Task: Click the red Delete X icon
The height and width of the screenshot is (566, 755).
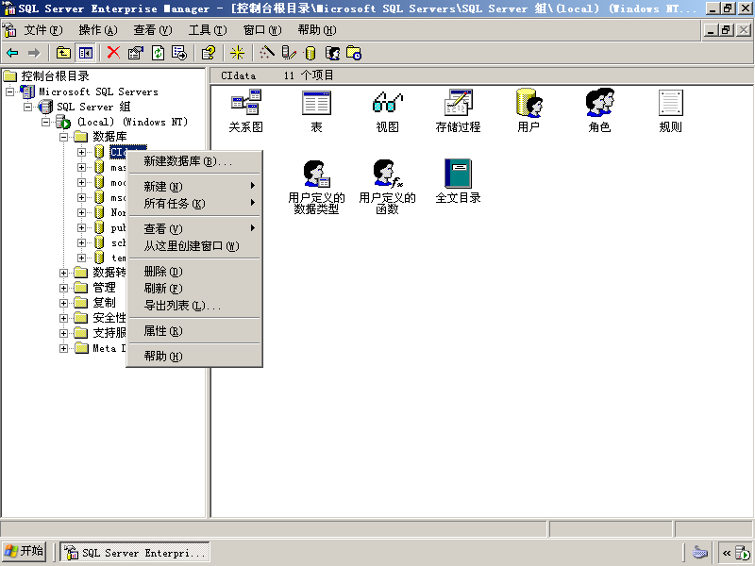Action: click(x=113, y=53)
